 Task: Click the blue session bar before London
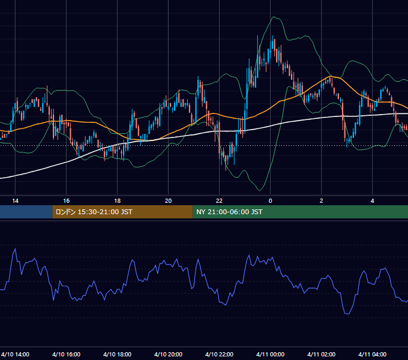(26, 212)
